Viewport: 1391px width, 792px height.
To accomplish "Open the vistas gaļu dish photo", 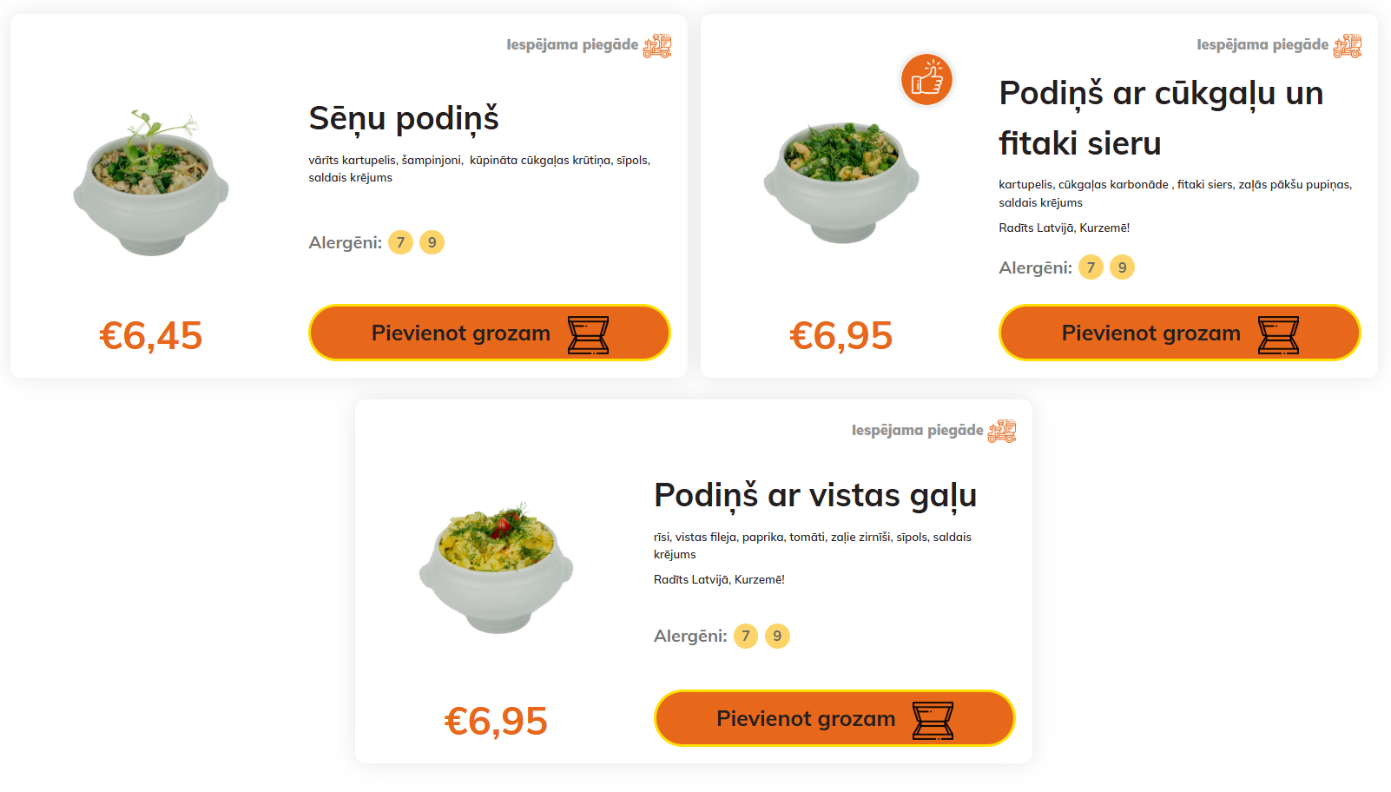I will tap(496, 567).
